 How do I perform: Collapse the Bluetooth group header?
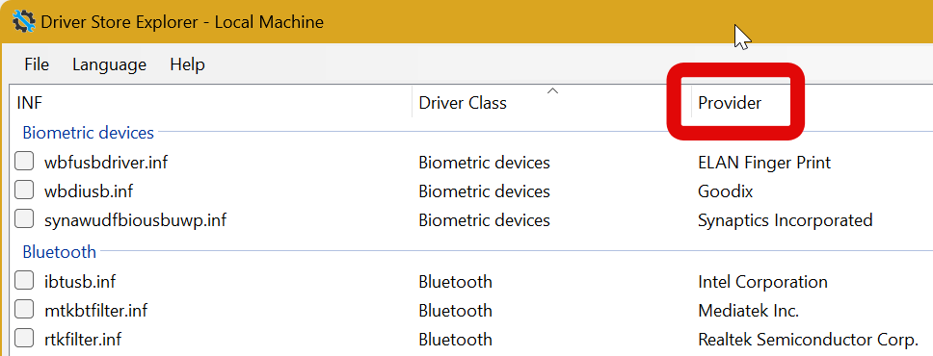(59, 251)
